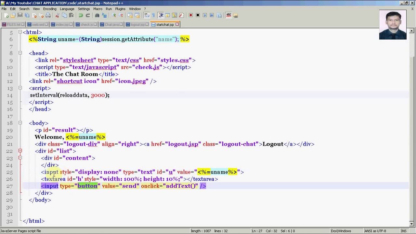Open the Function List panel icon
Image resolution: width=416 pixels, height=234 pixels.
(181, 15)
